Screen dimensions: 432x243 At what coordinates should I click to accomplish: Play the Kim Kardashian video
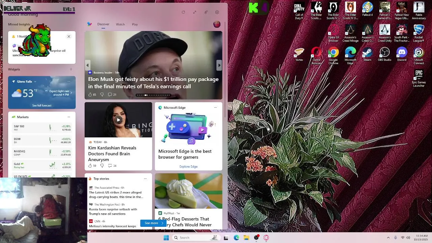point(118,120)
